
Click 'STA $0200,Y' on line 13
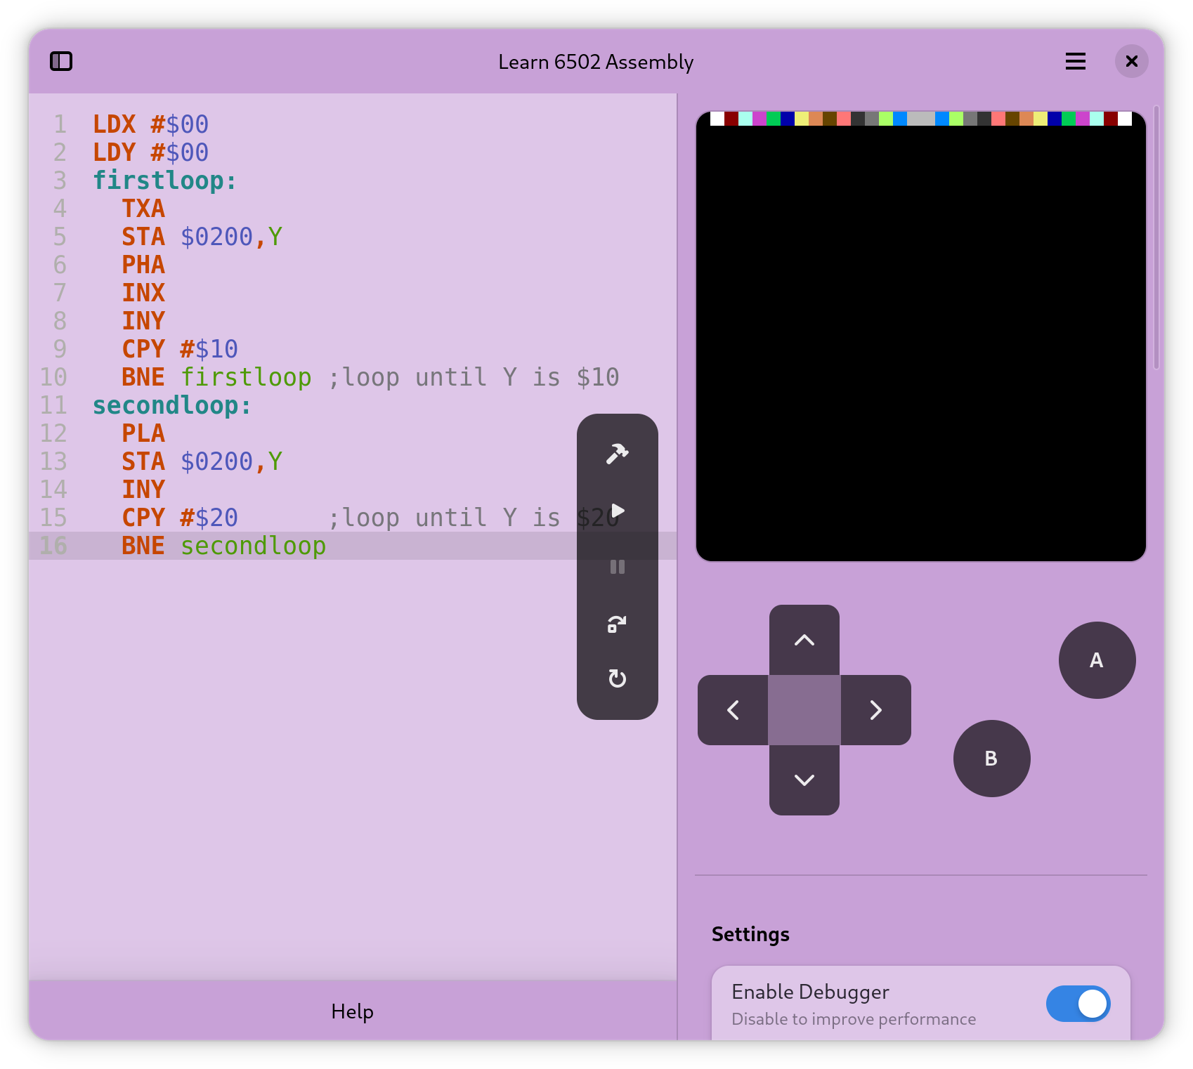click(x=202, y=461)
